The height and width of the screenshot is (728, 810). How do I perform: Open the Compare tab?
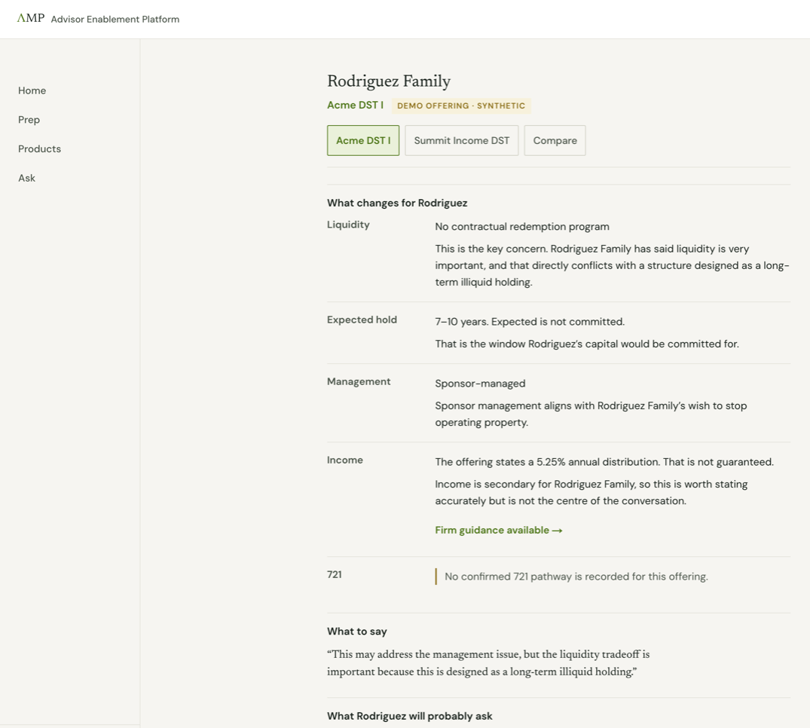555,140
